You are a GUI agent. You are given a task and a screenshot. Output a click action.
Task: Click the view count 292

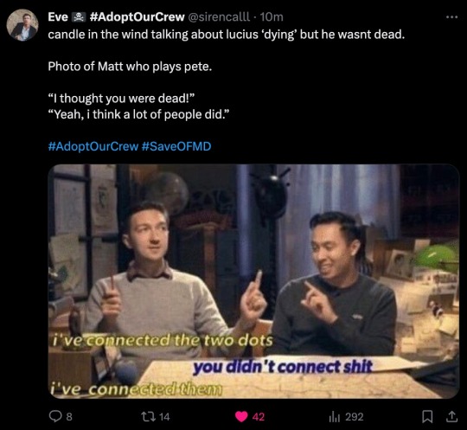click(x=355, y=417)
